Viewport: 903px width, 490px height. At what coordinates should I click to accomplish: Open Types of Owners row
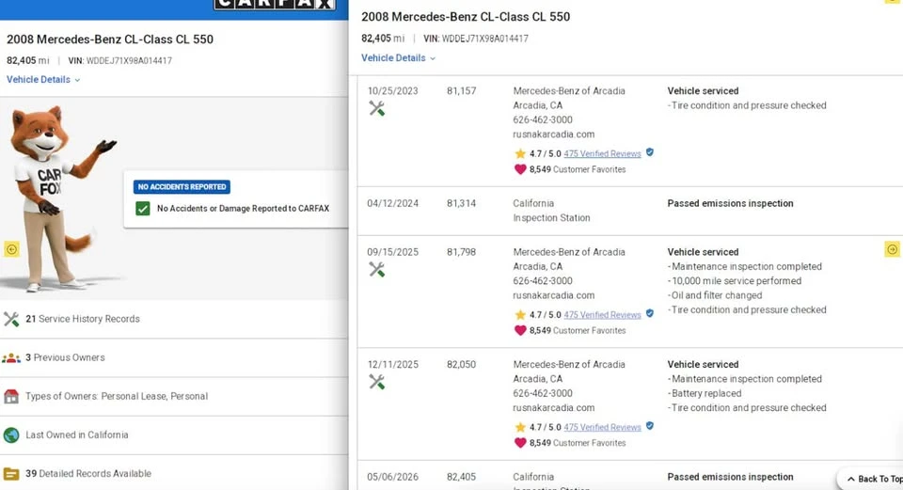point(174,396)
